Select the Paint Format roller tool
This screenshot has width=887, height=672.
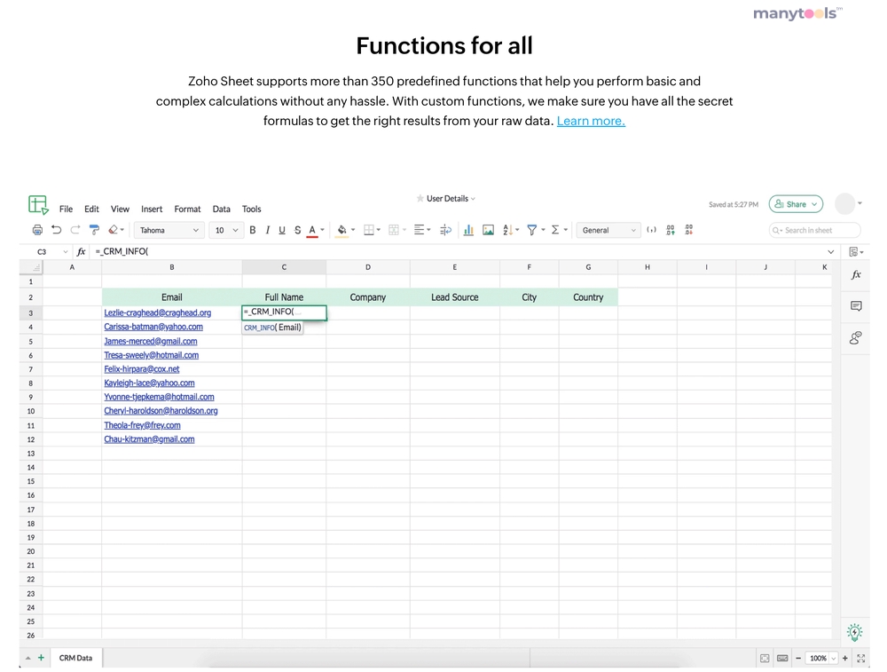(x=95, y=230)
